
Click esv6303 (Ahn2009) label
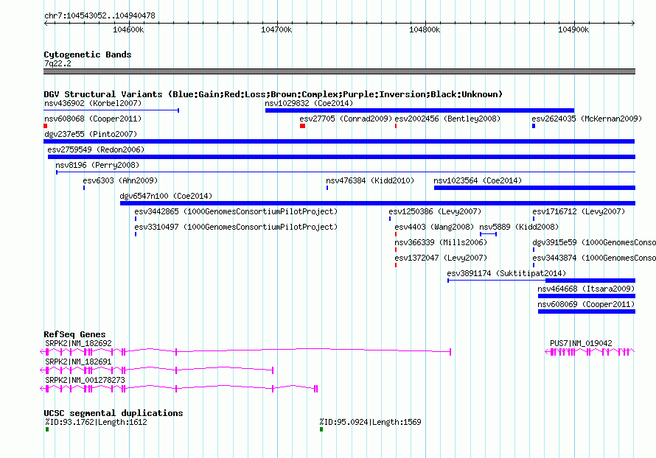[120, 180]
